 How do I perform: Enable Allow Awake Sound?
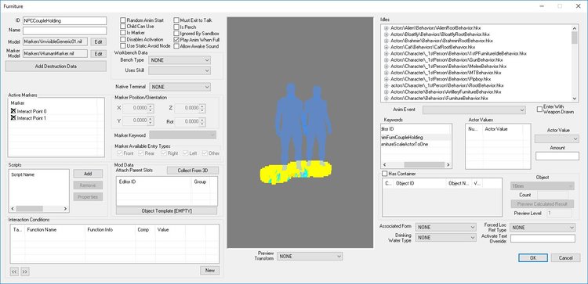(x=176, y=46)
